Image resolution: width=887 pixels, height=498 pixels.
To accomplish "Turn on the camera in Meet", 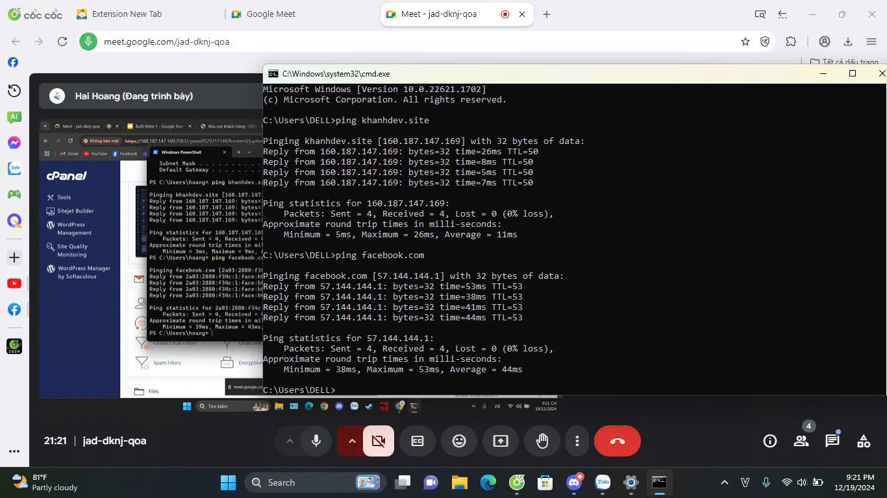I will tap(379, 441).
